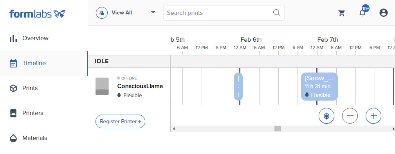Zoom in the timeline with plus button

pos(373,116)
